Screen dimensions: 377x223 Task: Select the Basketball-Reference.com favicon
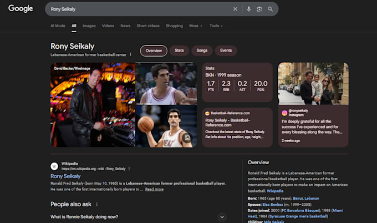(x=207, y=113)
